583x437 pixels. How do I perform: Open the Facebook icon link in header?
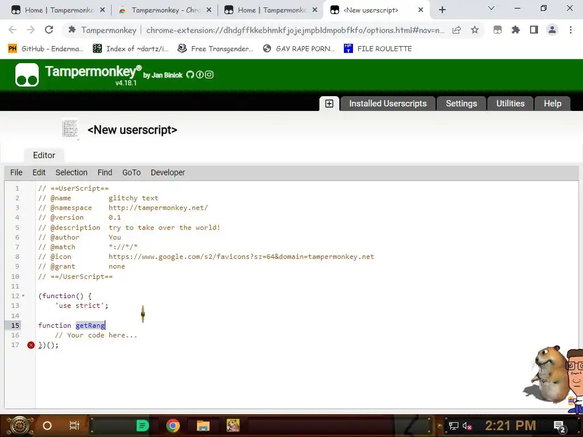click(200, 75)
